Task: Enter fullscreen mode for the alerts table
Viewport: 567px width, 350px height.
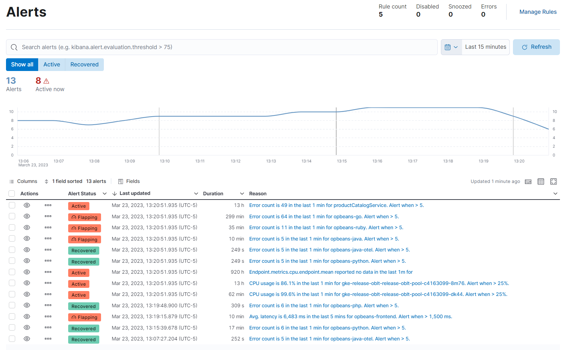Action: pyautogui.click(x=553, y=181)
